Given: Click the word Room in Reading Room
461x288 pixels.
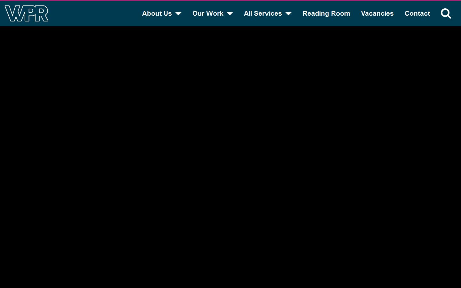Looking at the screenshot, I should pyautogui.click(x=340, y=13).
